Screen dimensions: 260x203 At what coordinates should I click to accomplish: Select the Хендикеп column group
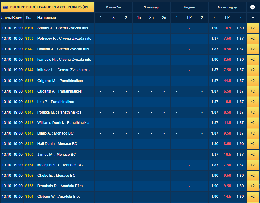(x=190, y=7)
